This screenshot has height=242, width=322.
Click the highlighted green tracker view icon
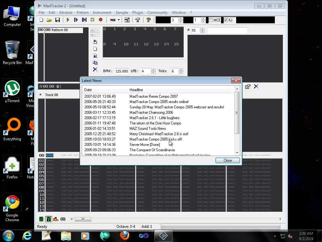coord(48,219)
